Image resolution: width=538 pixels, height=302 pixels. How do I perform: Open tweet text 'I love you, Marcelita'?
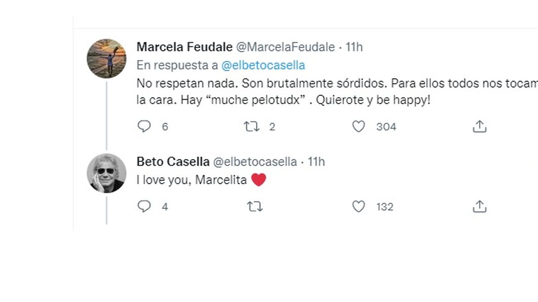pos(192,180)
